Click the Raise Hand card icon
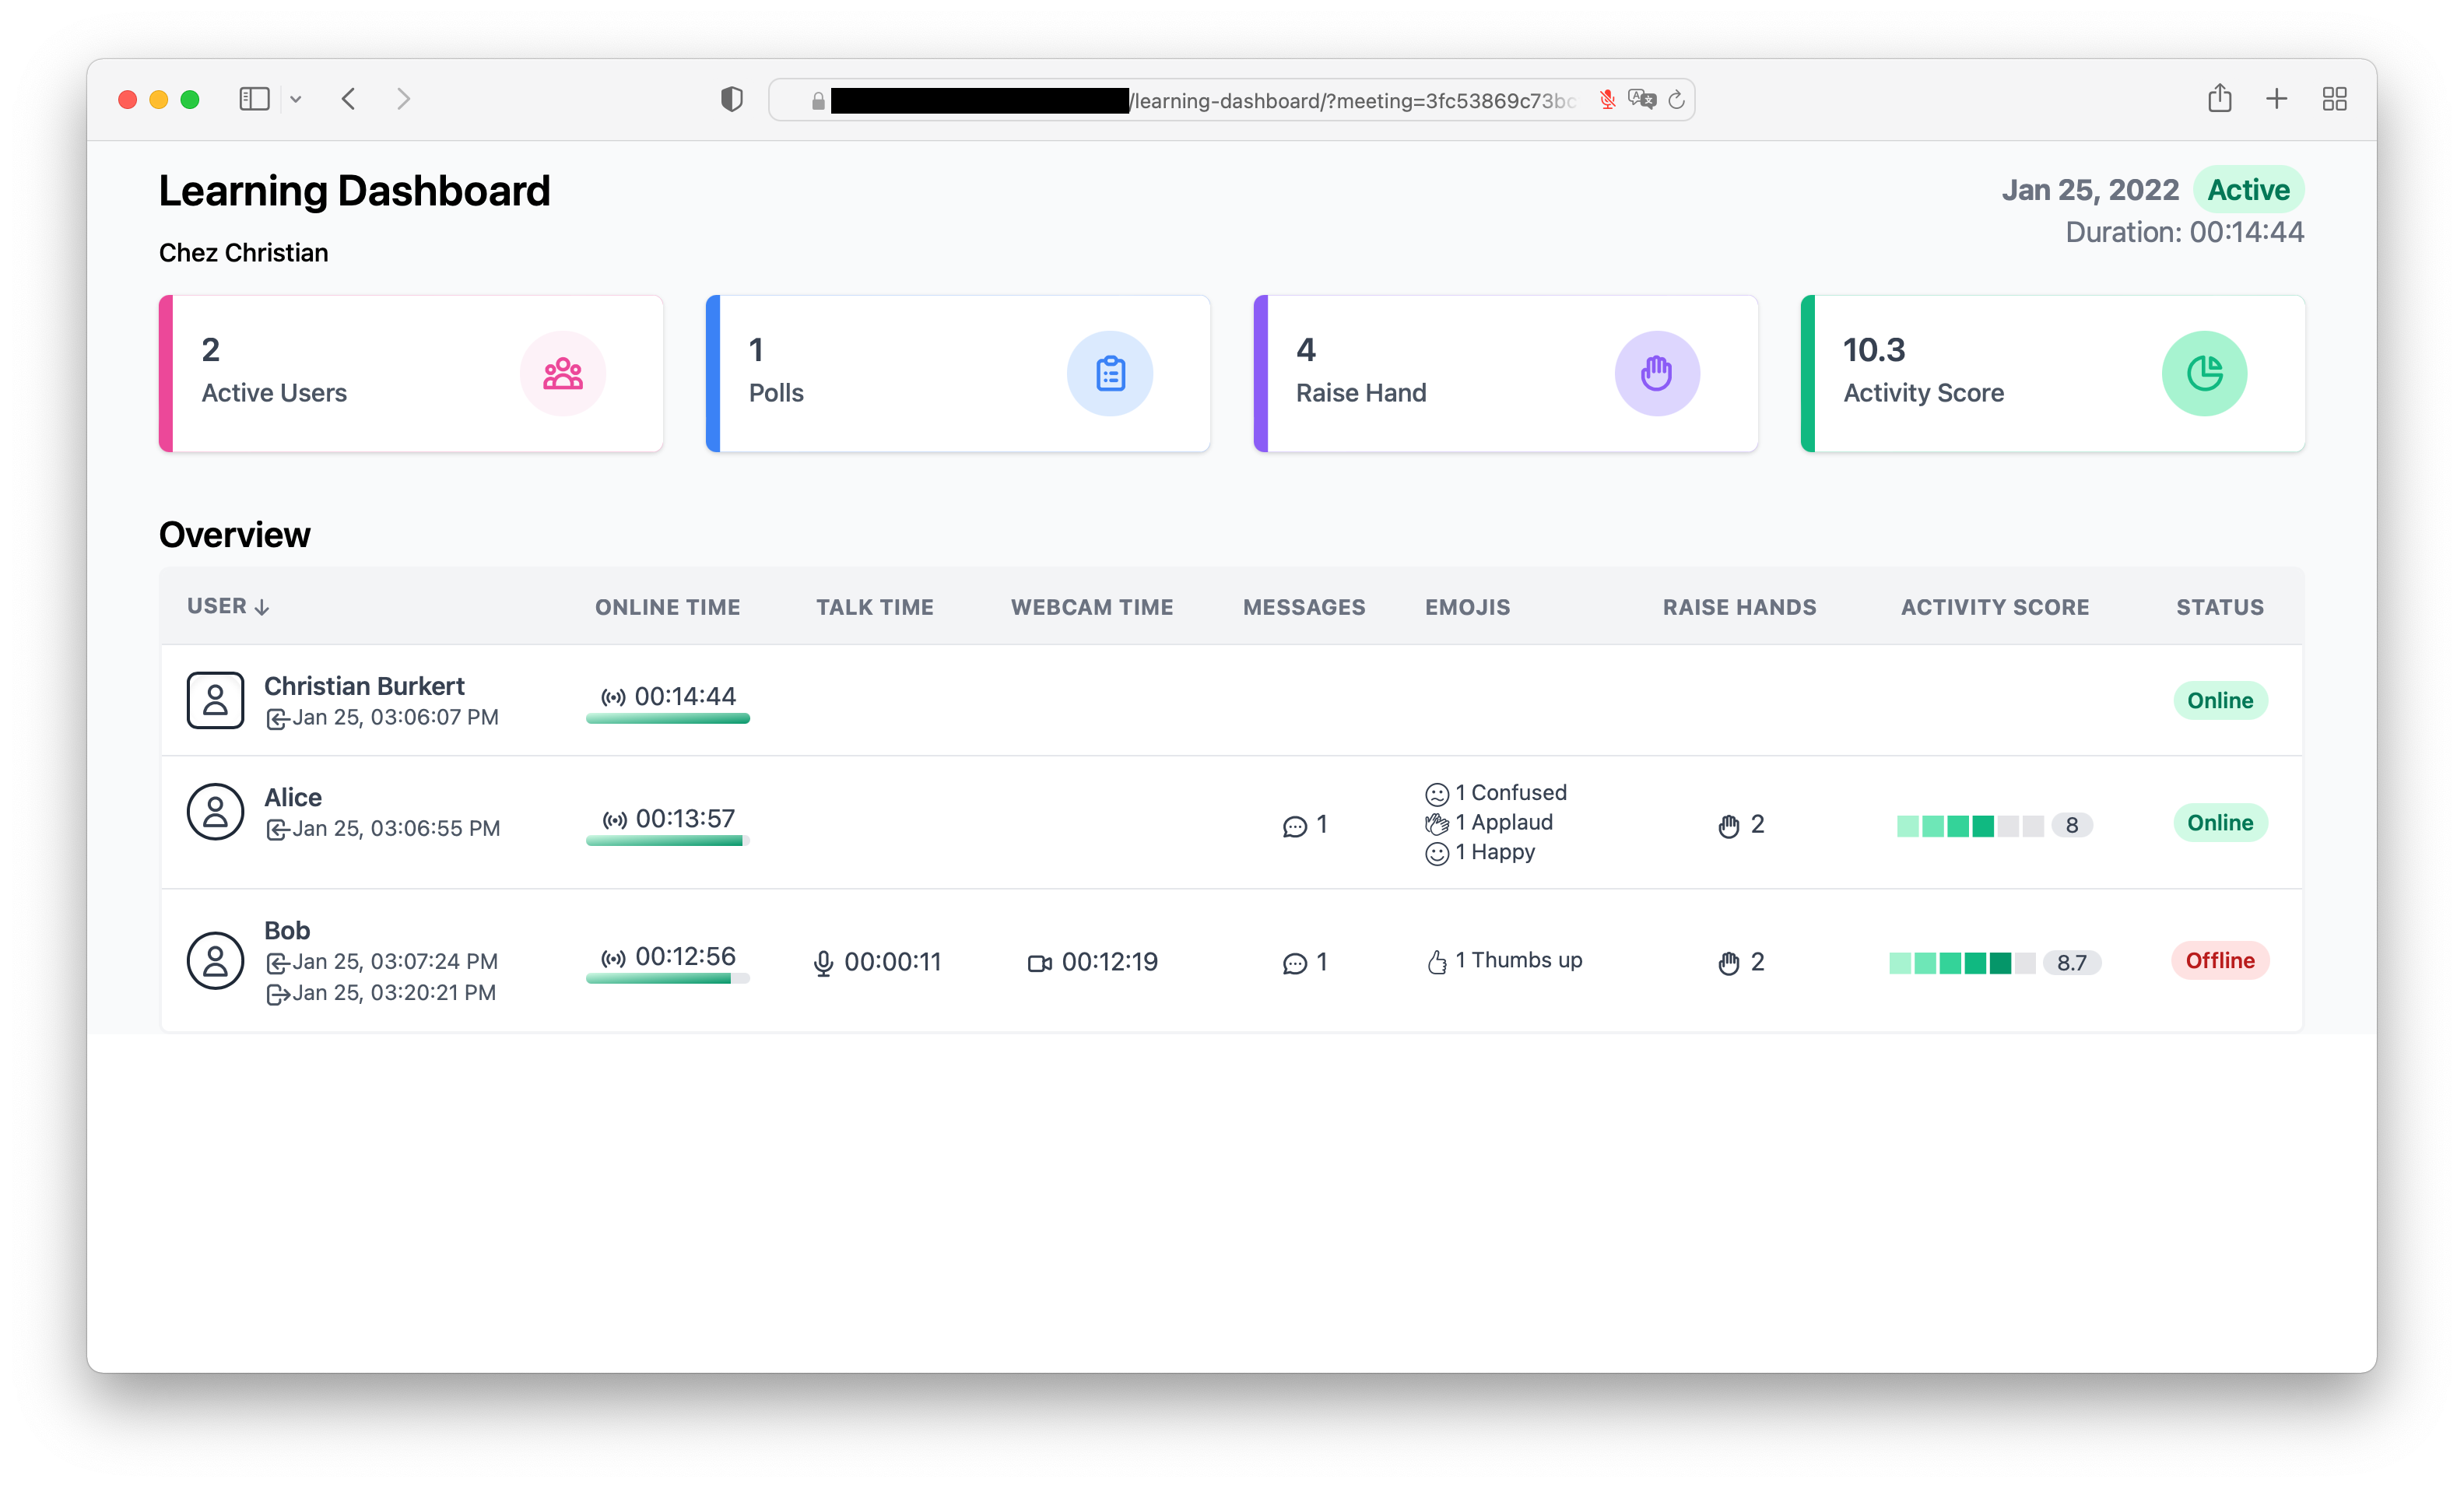2464x1488 pixels. point(1657,373)
